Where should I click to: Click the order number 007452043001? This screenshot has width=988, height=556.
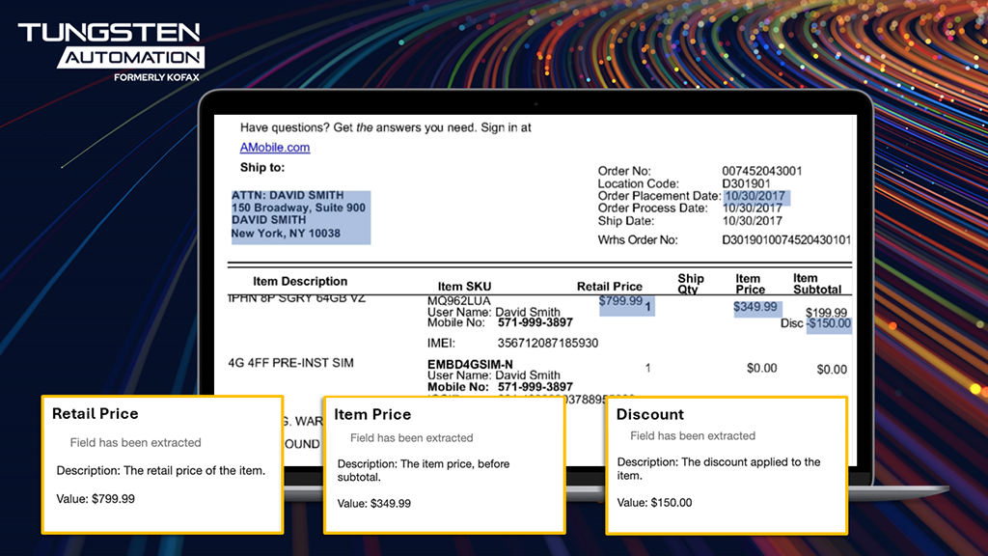[x=762, y=172]
